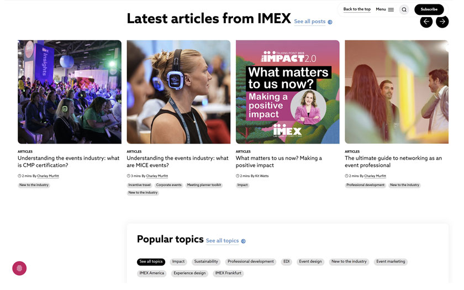Open the See all topics link
This screenshot has height=290, width=464.
[222, 241]
